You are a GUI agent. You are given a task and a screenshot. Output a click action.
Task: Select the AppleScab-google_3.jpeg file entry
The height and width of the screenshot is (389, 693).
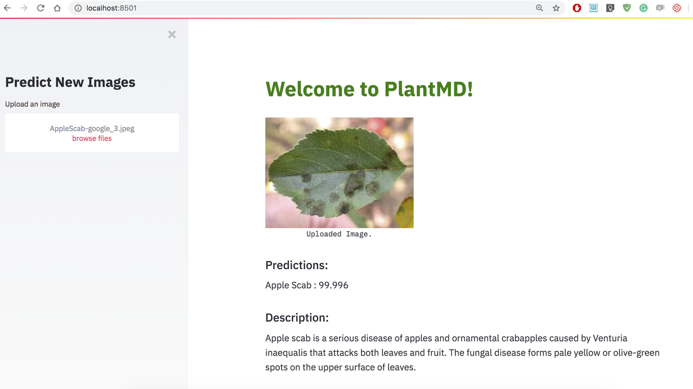(92, 128)
